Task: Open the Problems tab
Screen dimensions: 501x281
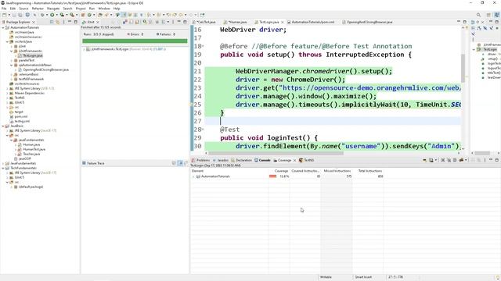Action: [x=200, y=160]
